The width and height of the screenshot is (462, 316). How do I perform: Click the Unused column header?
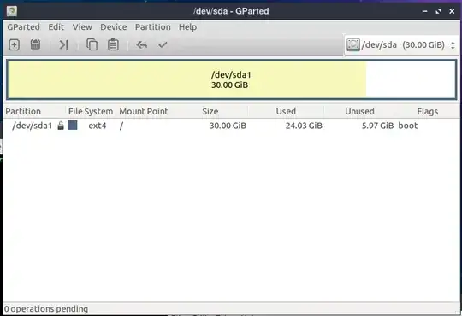pos(359,111)
